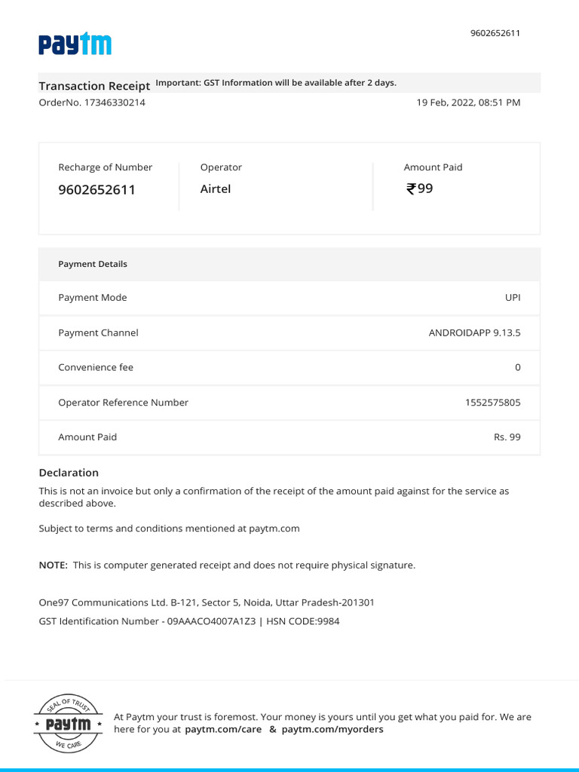Viewport: 579px width, 772px height.
Task: Click the GST Identification Number line
Action: [189, 621]
